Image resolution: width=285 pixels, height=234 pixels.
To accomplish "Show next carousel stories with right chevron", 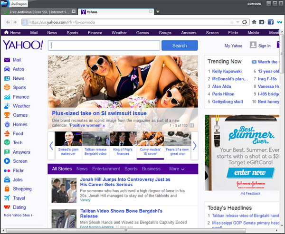I will point(194,146).
